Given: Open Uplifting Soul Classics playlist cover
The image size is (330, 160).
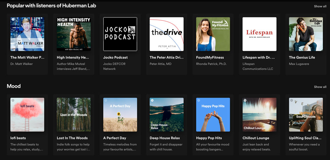Looking at the screenshot, I should [306, 115].
